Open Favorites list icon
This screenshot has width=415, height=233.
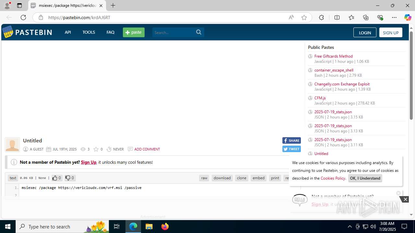351,17
